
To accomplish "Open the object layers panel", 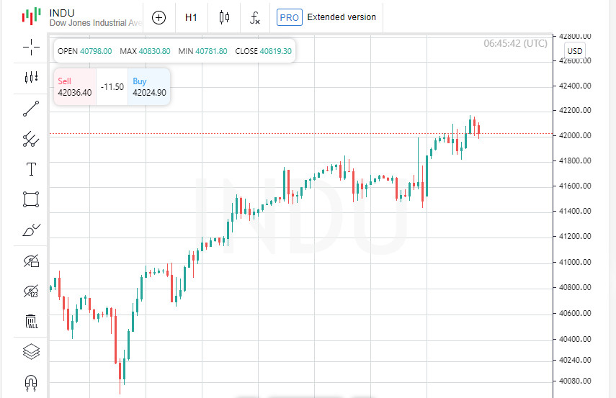I will click(31, 352).
